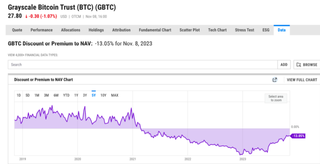
Task: Switch to Fundamental Chart tab
Action: tap(155, 30)
